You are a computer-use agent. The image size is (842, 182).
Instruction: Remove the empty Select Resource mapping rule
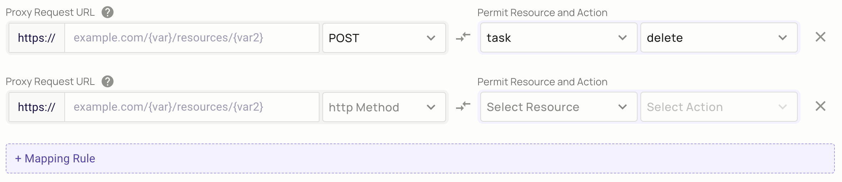click(x=820, y=106)
